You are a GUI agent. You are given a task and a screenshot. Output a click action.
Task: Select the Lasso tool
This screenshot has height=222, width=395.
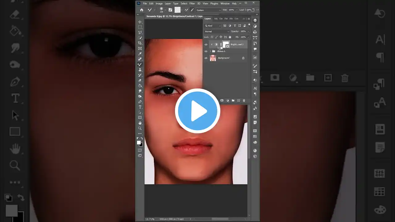[140, 33]
